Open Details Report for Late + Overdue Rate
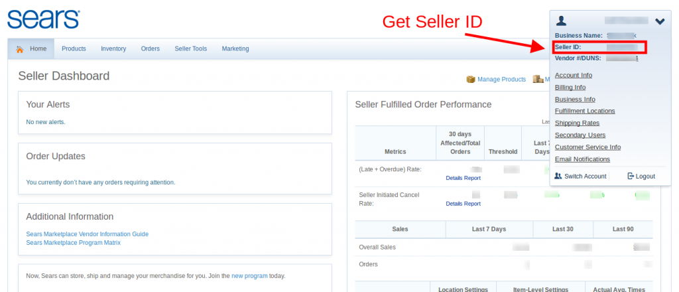This screenshot has width=679, height=292. (x=463, y=178)
